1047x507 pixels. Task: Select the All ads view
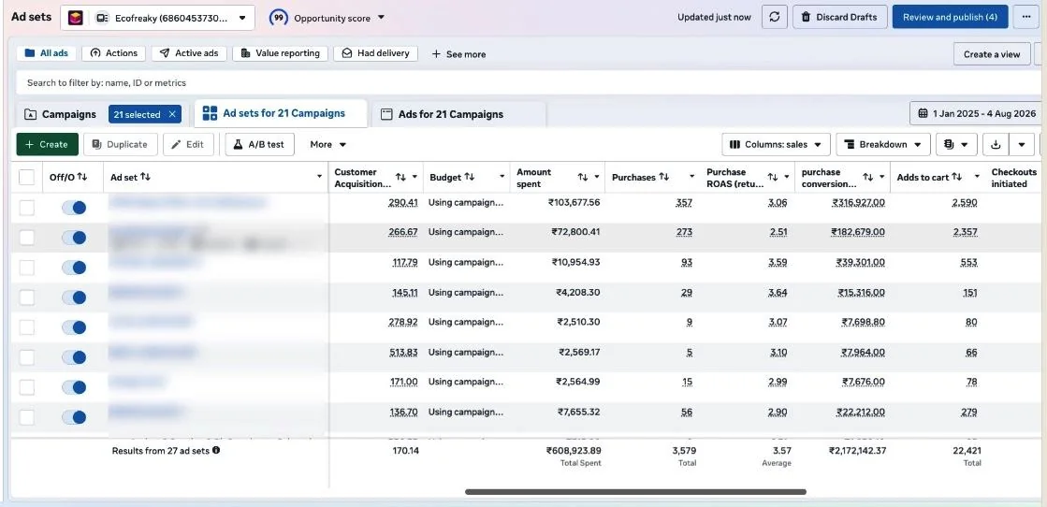tap(46, 53)
